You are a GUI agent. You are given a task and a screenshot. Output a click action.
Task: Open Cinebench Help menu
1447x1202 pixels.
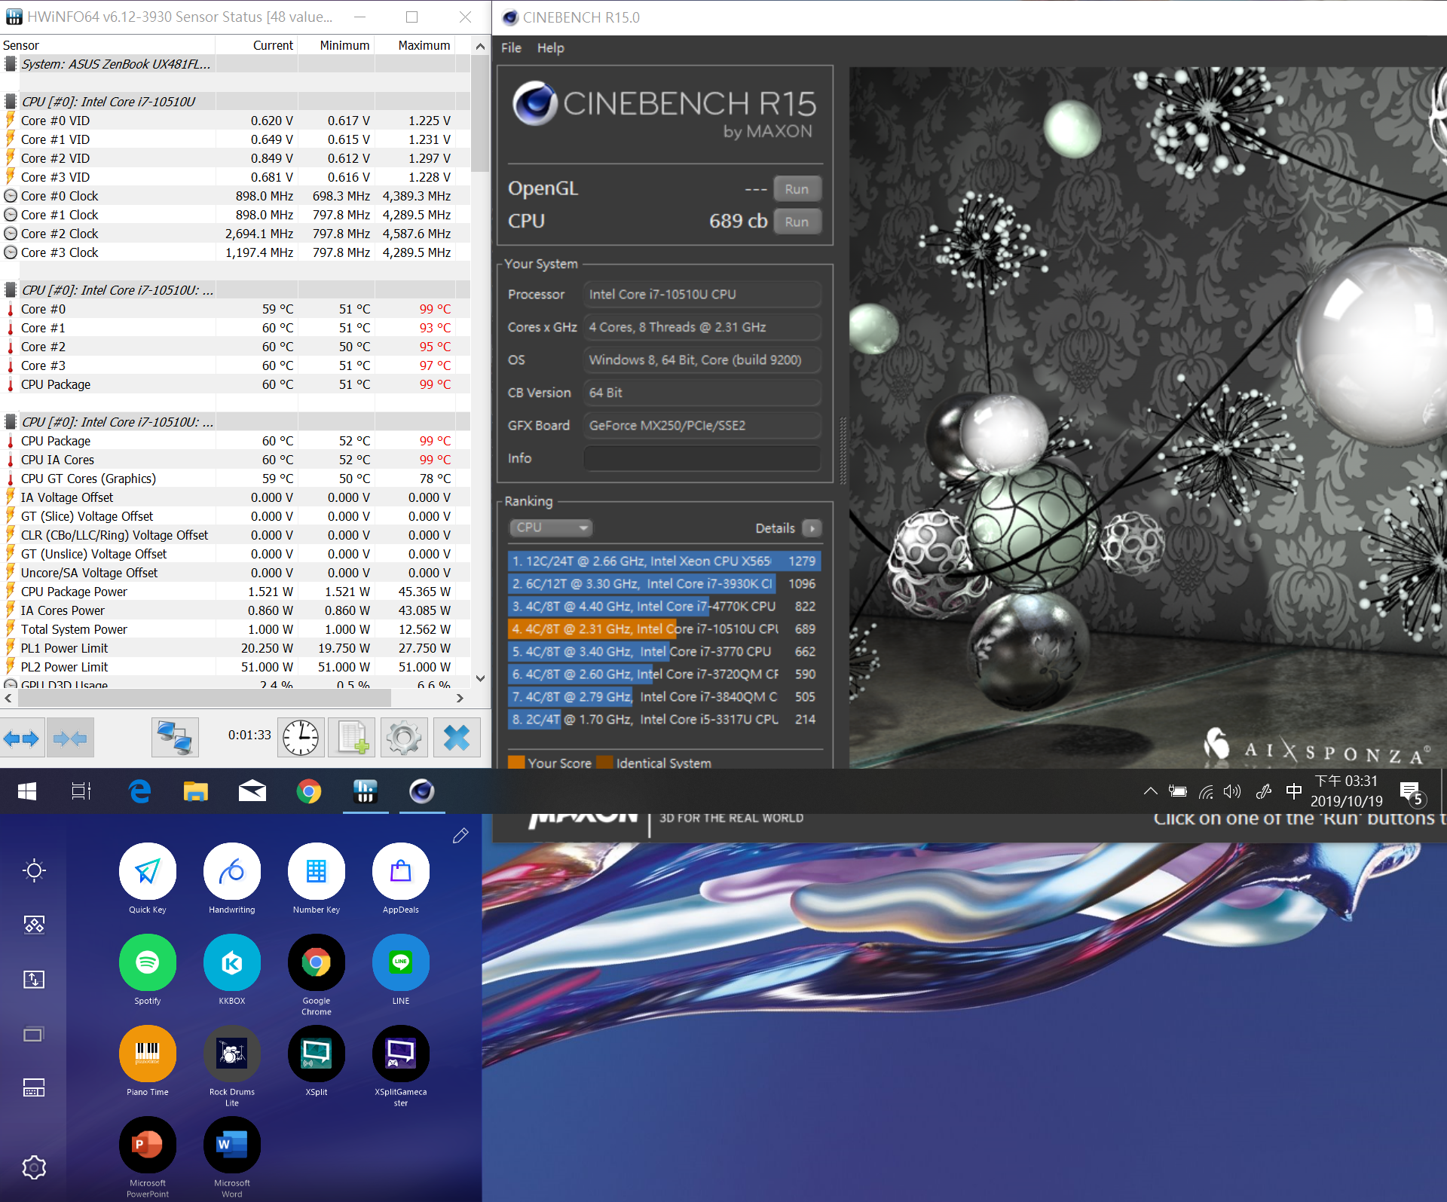550,47
